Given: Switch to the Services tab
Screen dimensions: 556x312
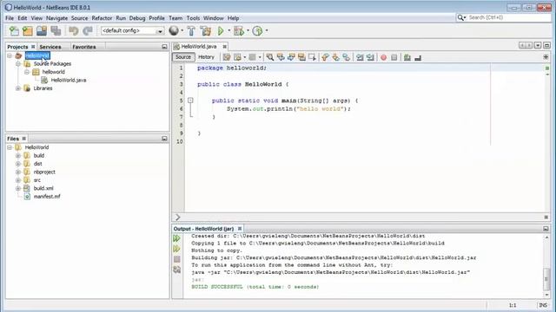Looking at the screenshot, I should point(50,47).
